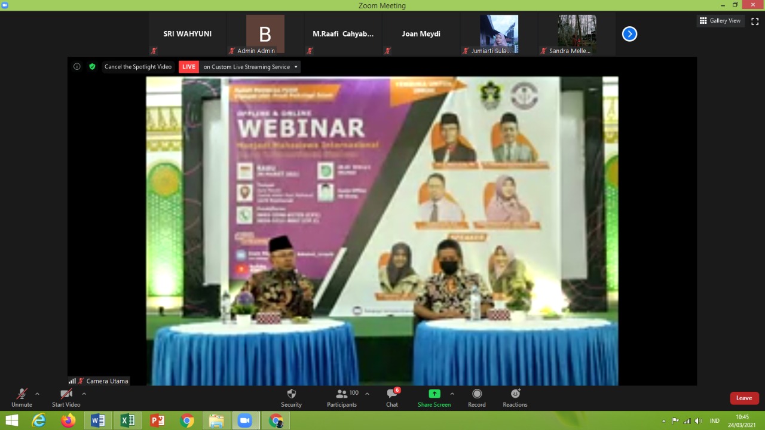
Task: Enter full screen mode icon
Action: click(x=755, y=21)
